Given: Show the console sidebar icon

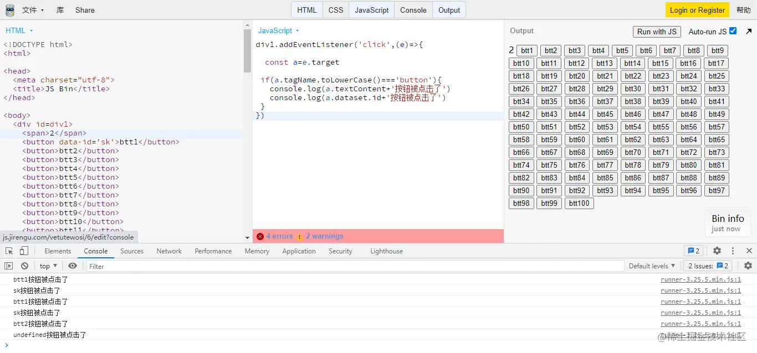Looking at the screenshot, I should (x=9, y=266).
